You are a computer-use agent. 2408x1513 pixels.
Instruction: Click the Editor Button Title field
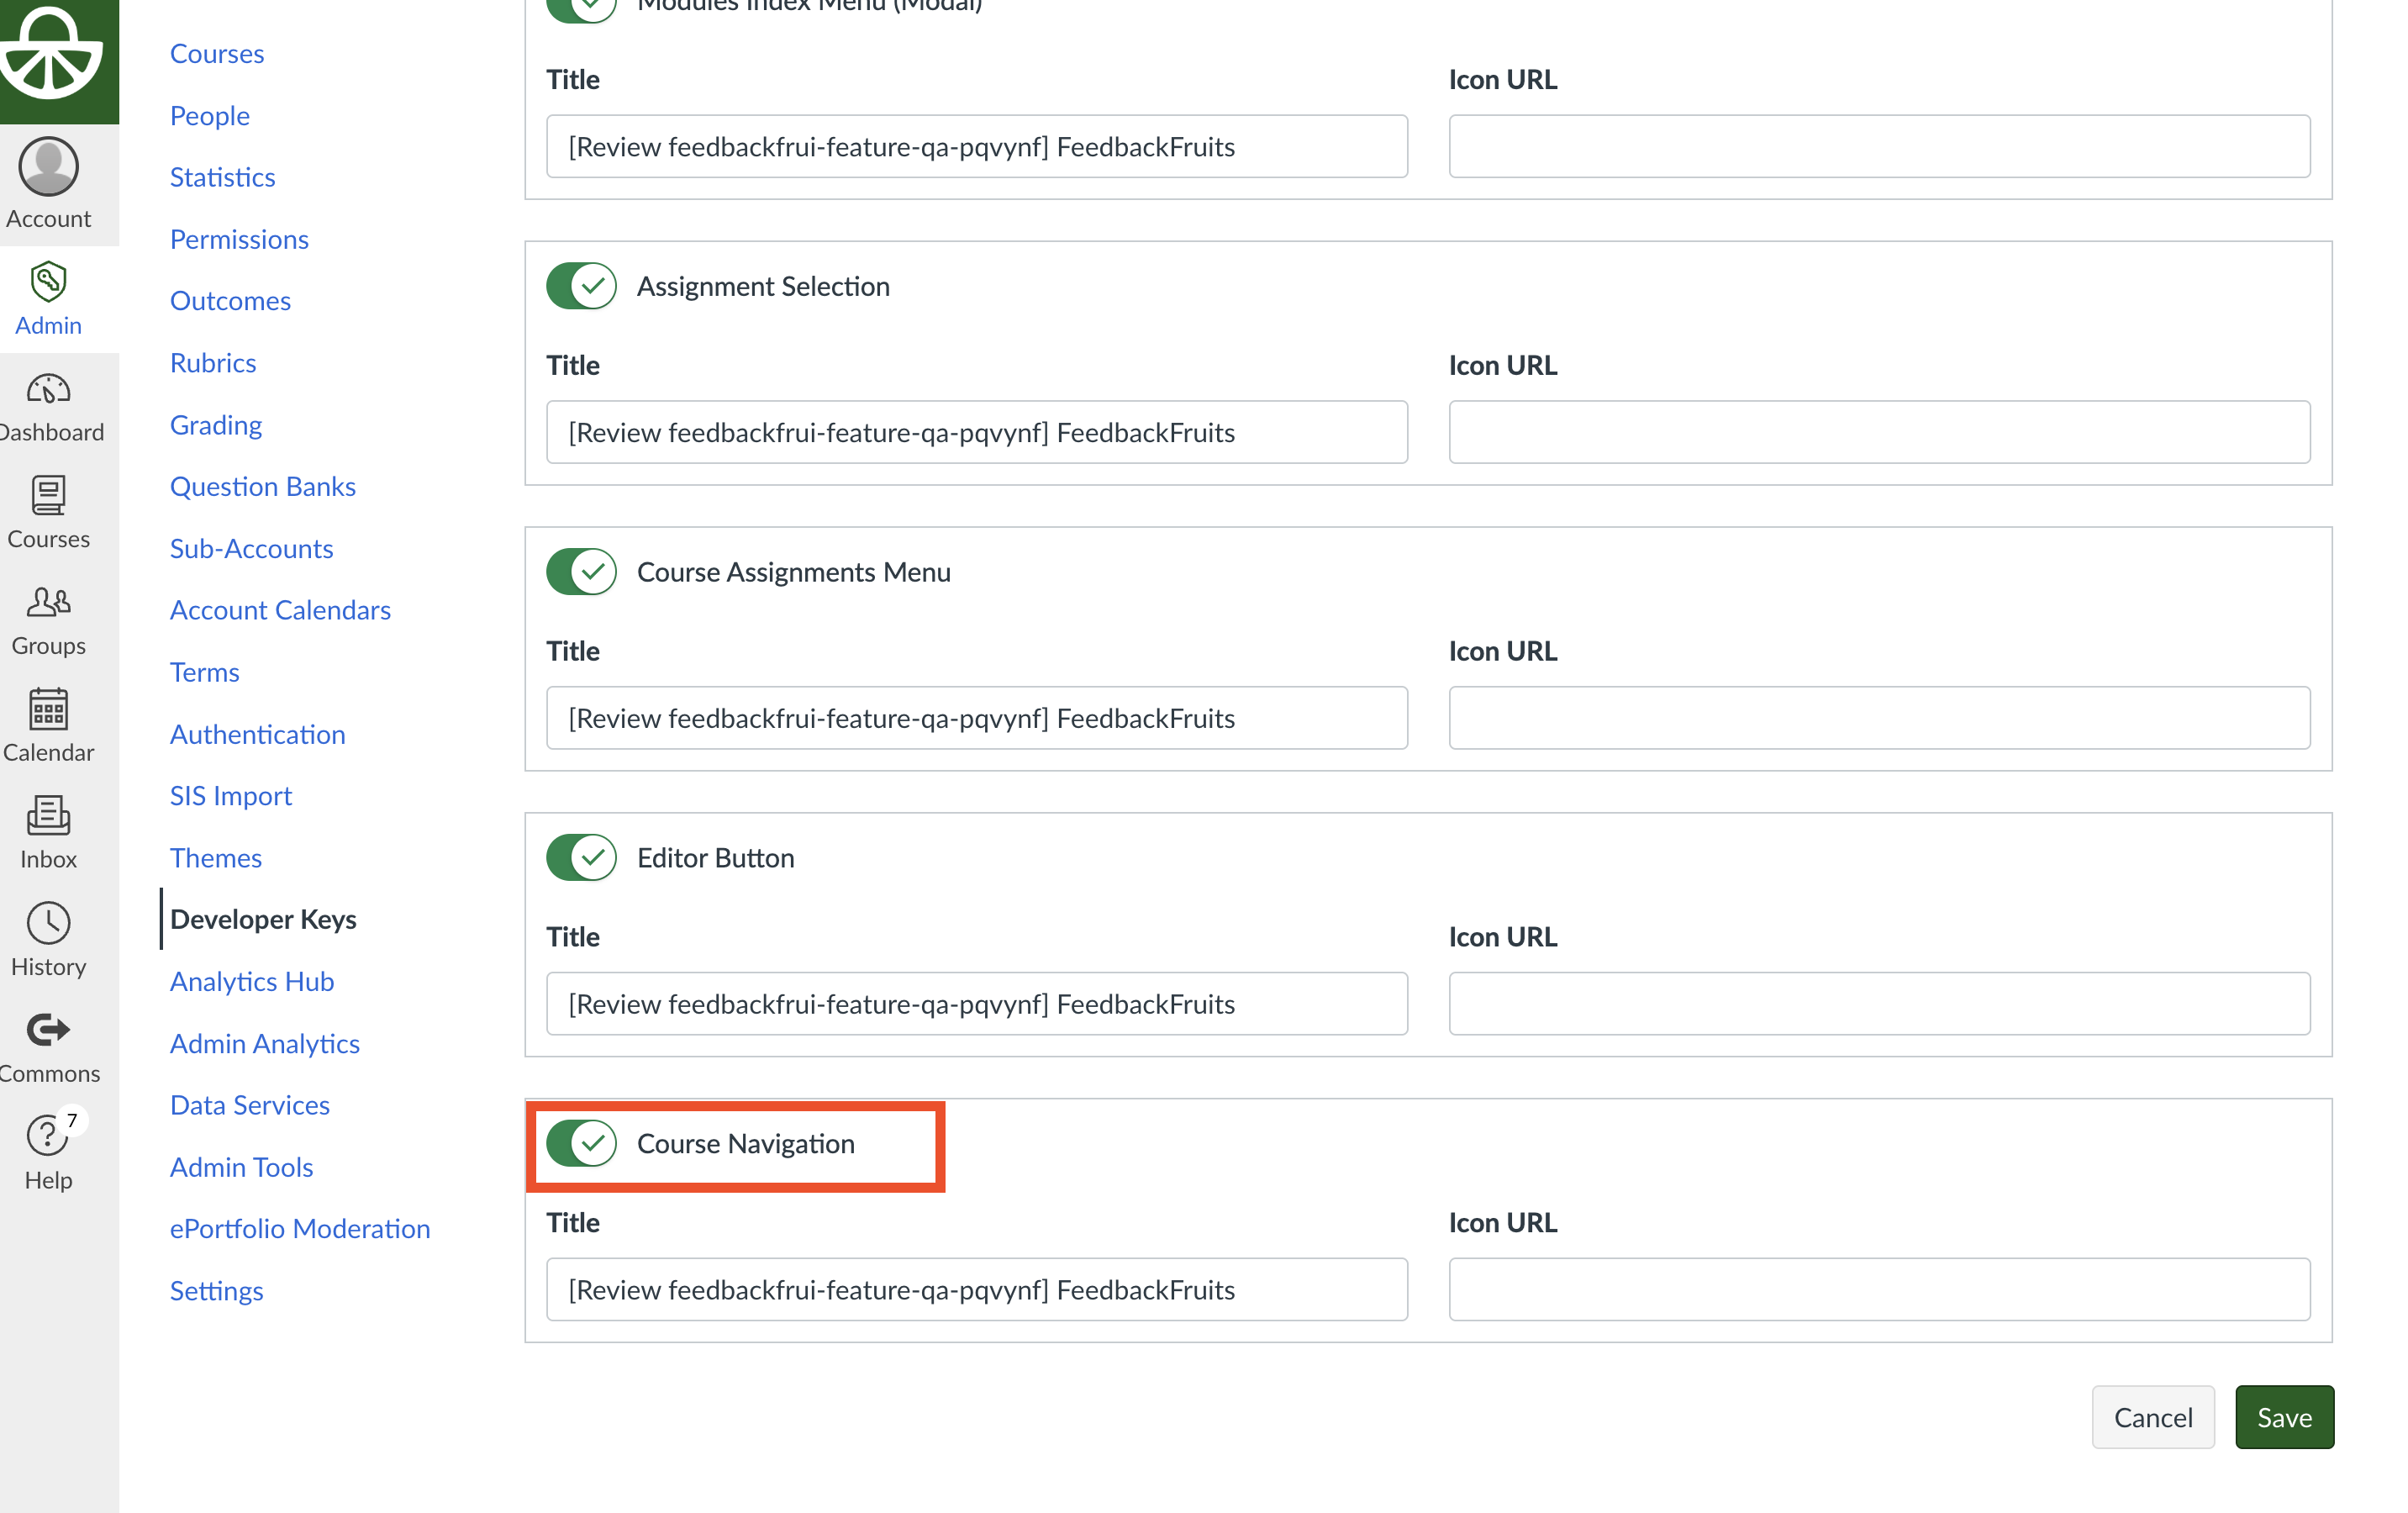pyautogui.click(x=977, y=1004)
